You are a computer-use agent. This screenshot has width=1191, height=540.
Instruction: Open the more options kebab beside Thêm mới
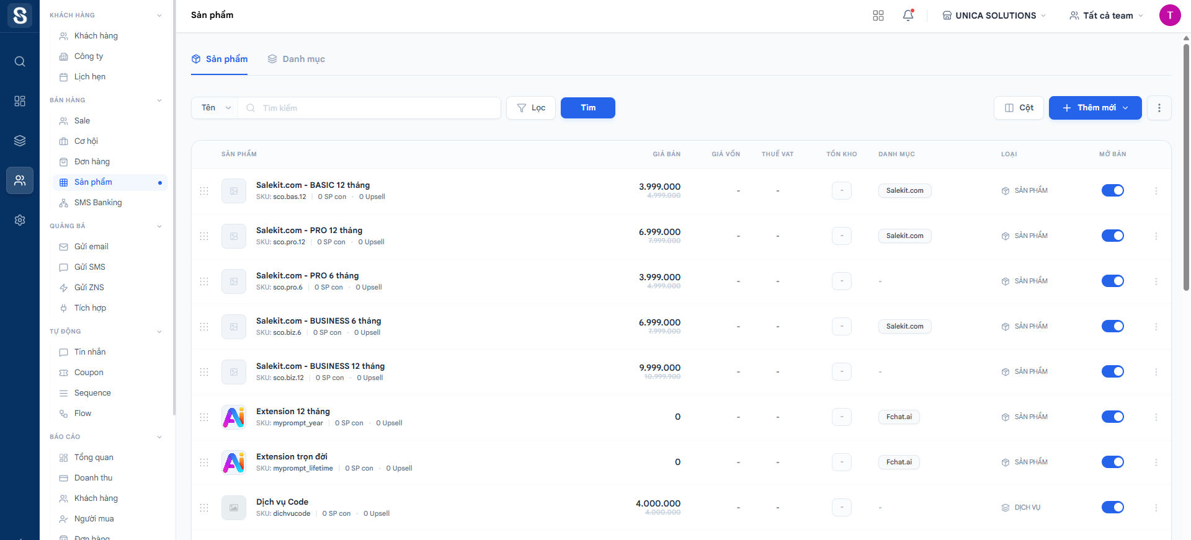click(x=1159, y=108)
